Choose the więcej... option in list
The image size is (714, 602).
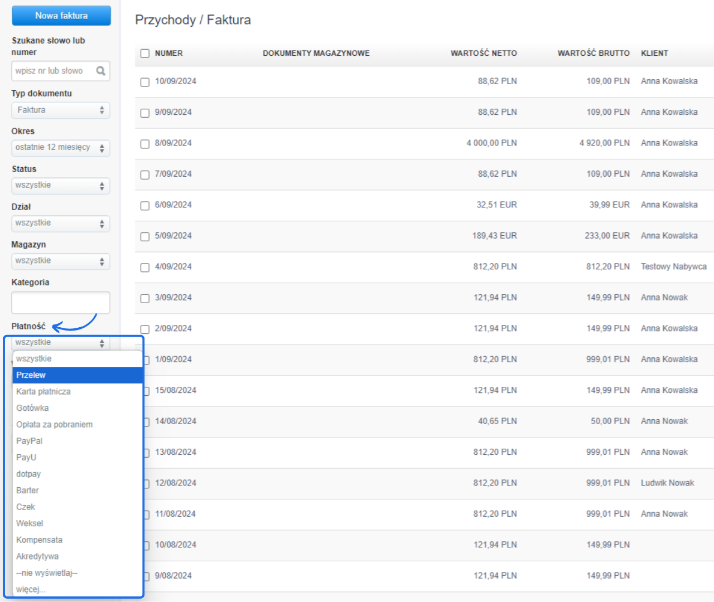click(x=31, y=589)
